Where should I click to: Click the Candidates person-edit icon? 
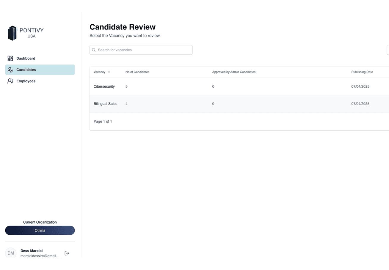(10, 70)
